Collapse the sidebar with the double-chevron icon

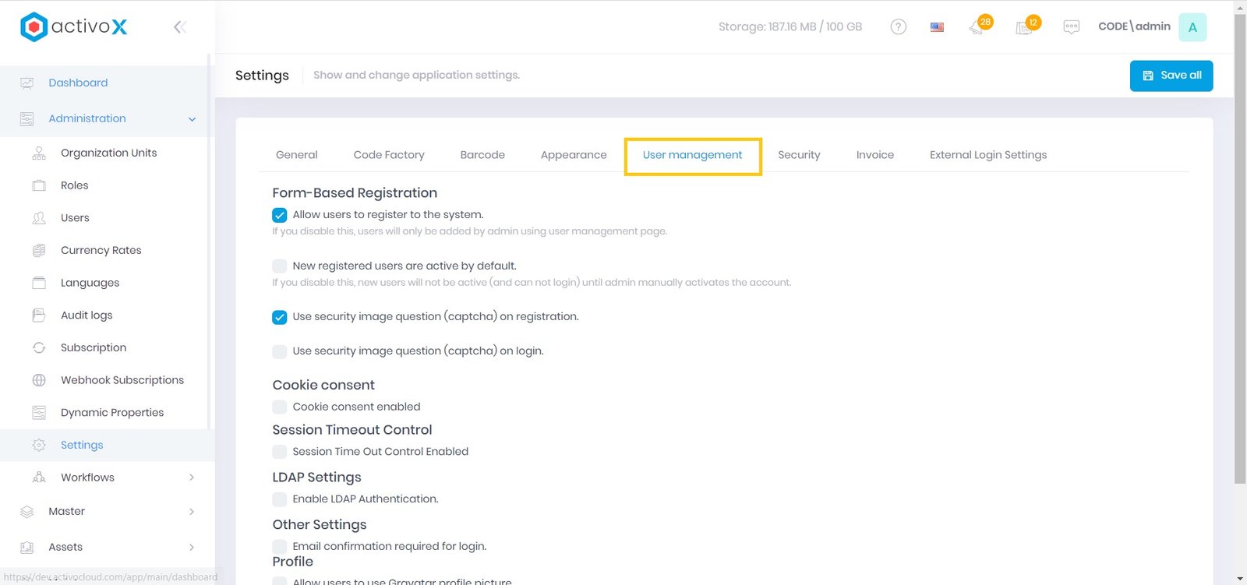(x=180, y=27)
